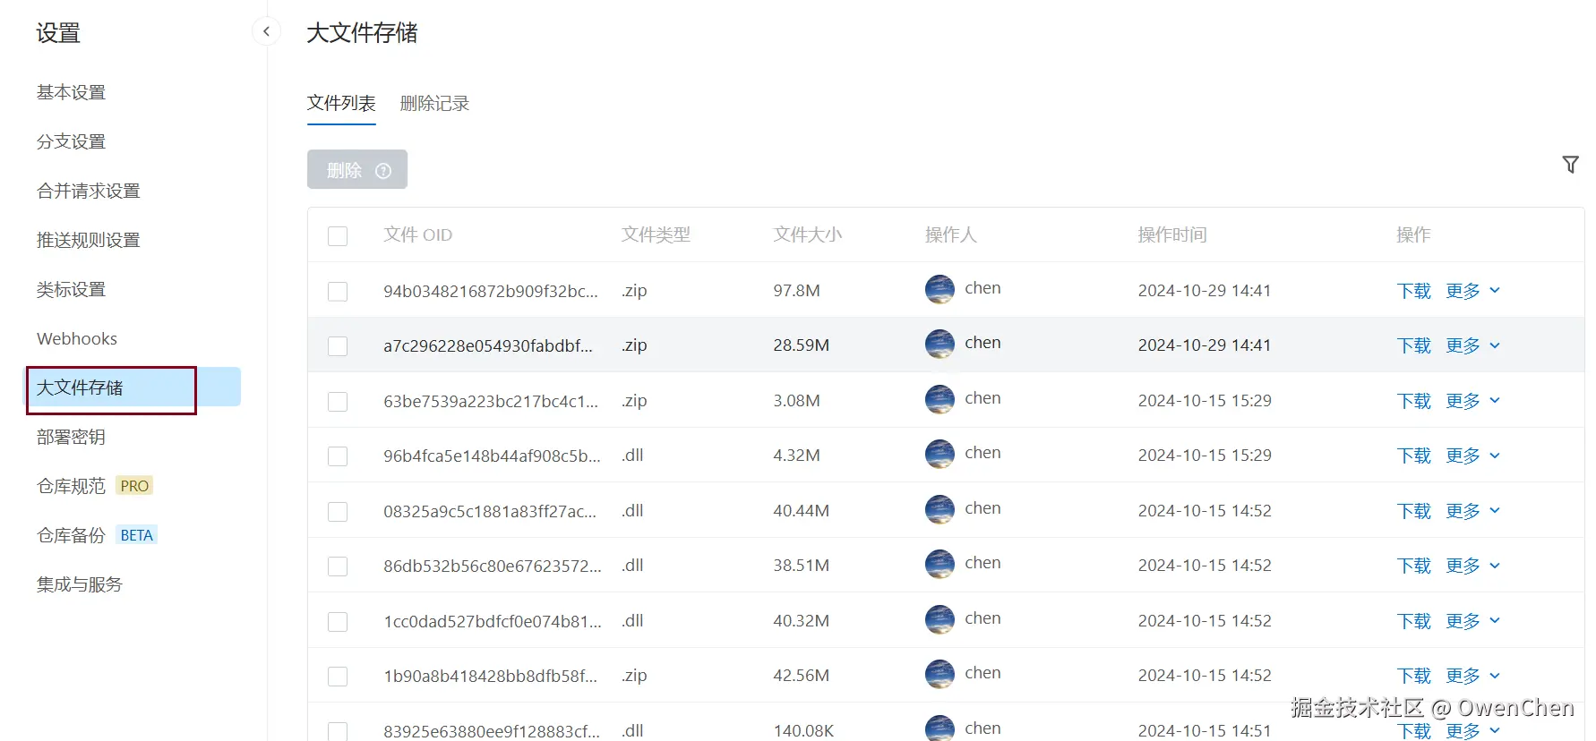Download the 42.56M zip file
The image size is (1596, 741).
coord(1413,676)
